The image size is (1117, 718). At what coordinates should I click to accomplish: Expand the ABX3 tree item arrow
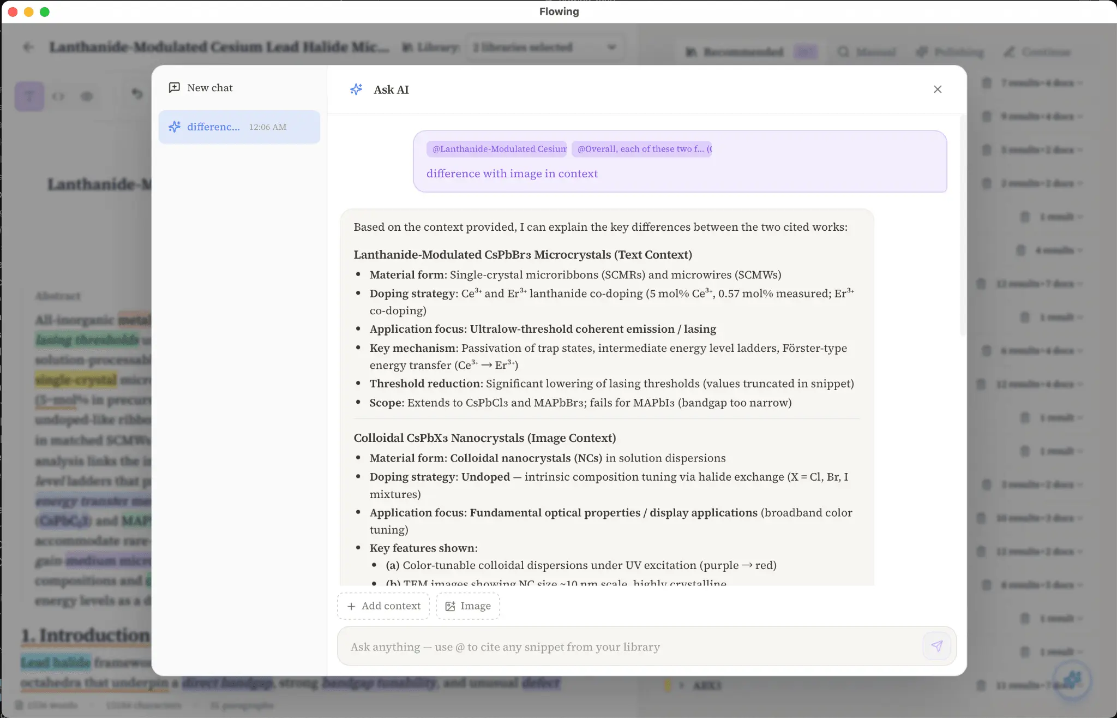click(x=682, y=685)
